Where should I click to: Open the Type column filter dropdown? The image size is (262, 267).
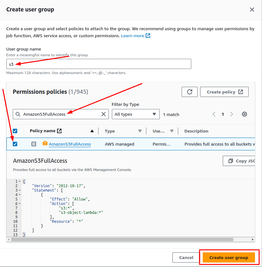(x=140, y=131)
